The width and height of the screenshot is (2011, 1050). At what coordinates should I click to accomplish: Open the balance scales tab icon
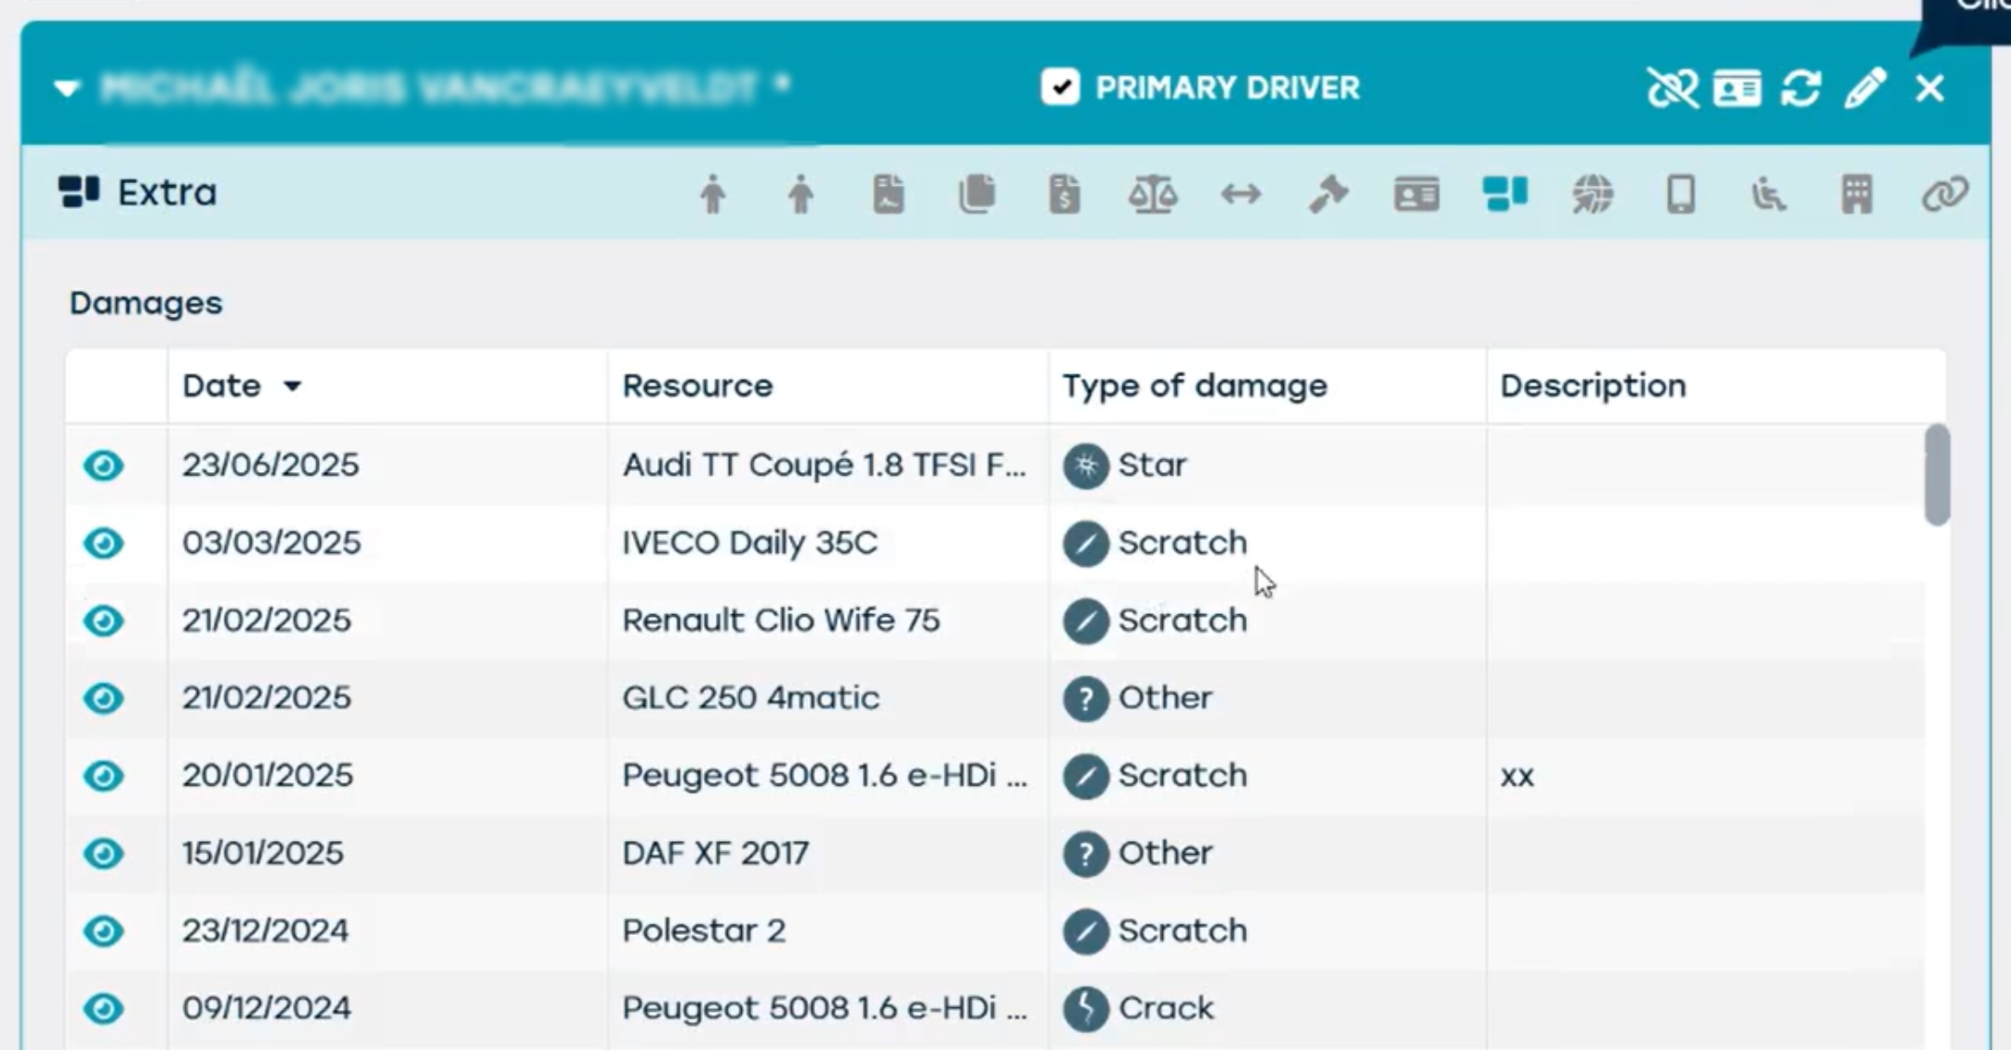coord(1153,194)
